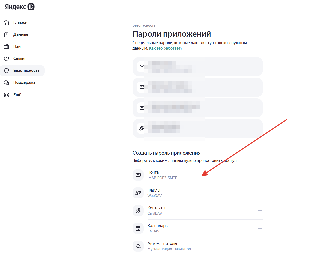Open Поддержка from the sidebar
The width and height of the screenshot is (333, 266).
coord(24,83)
